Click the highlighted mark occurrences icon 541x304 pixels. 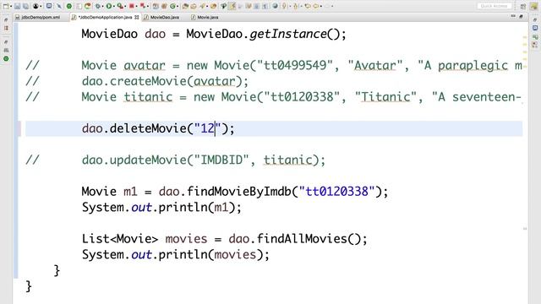233,6
